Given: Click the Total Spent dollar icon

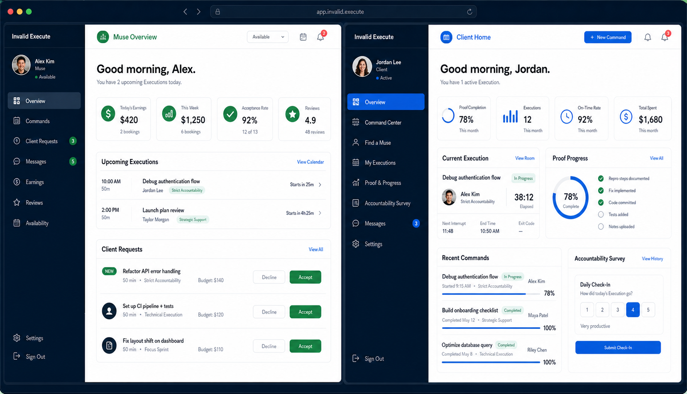Looking at the screenshot, I should click(x=626, y=117).
